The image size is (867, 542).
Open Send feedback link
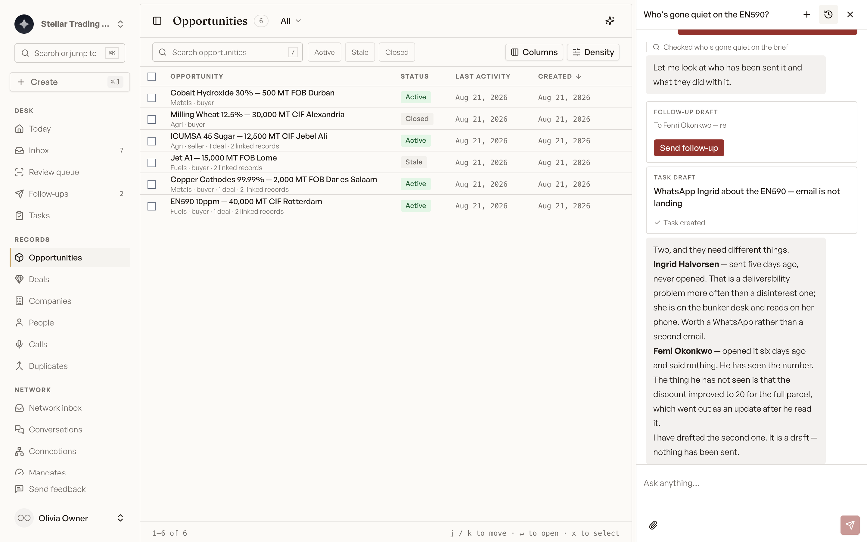point(70,489)
